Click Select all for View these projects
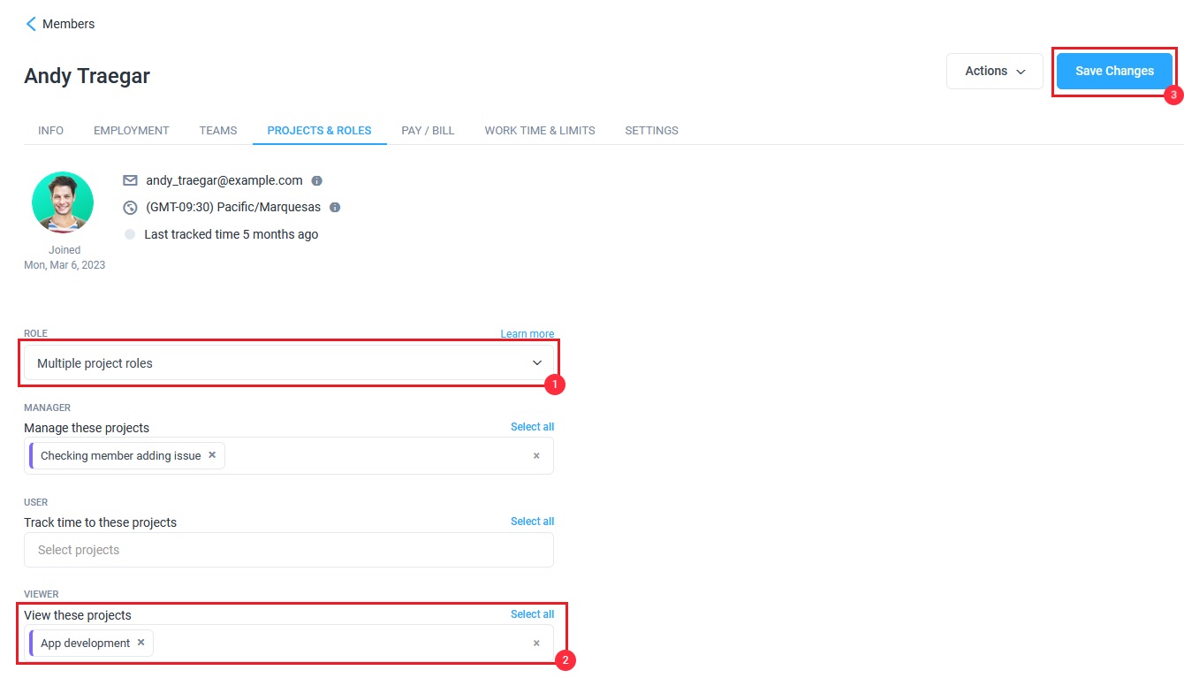 pyautogui.click(x=532, y=613)
